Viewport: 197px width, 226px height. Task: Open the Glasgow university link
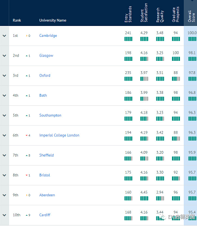click(x=46, y=56)
